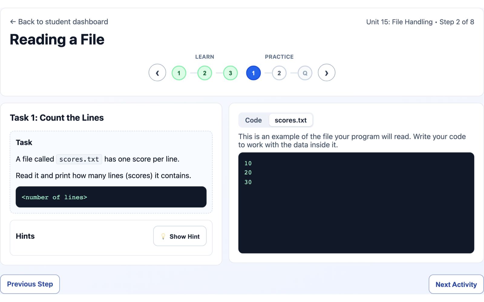This screenshot has width=484, height=302.
Task: Click the 'PRACTICE' section label
Action: [279, 57]
